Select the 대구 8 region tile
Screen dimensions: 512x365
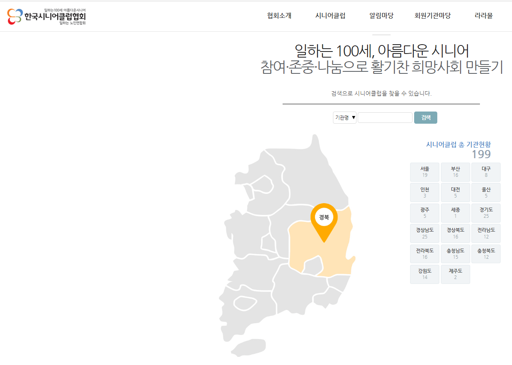pyautogui.click(x=486, y=172)
